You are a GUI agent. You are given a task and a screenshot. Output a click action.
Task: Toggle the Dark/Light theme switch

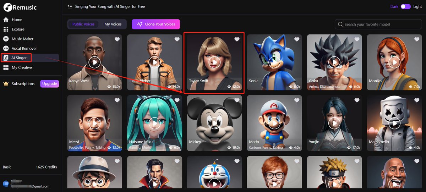pyautogui.click(x=405, y=6)
